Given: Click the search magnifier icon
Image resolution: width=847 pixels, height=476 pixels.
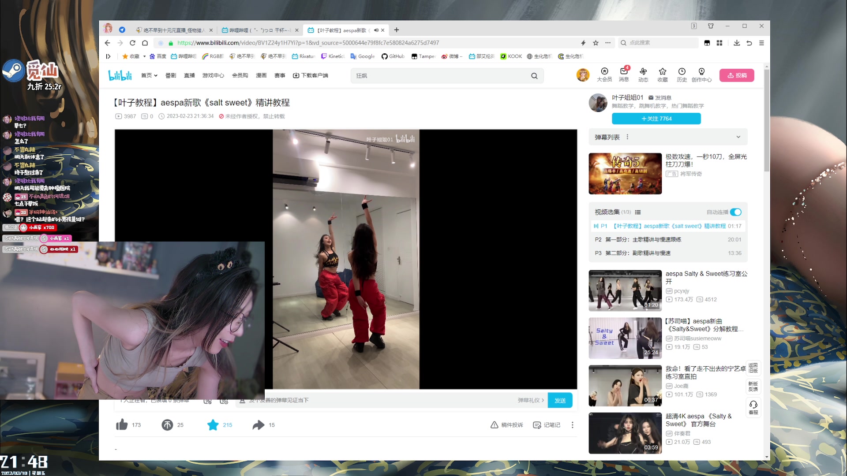Looking at the screenshot, I should click(x=534, y=76).
